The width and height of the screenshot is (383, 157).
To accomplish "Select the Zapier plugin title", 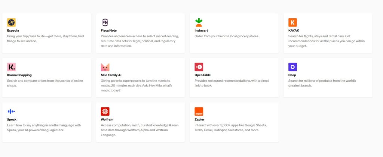I will click(200, 120).
